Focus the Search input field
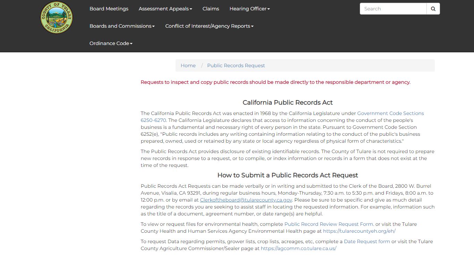Viewport: 474px width, 266px height. tap(393, 9)
